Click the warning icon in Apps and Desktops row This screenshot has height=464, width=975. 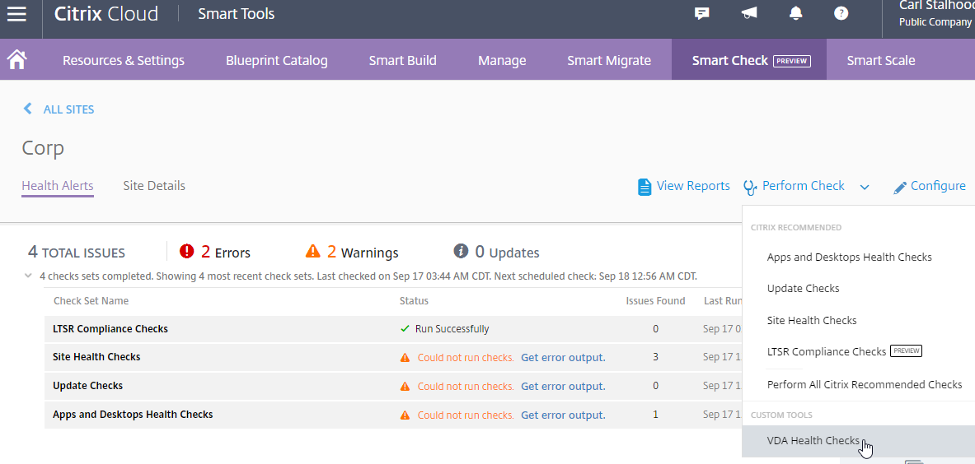tap(405, 415)
